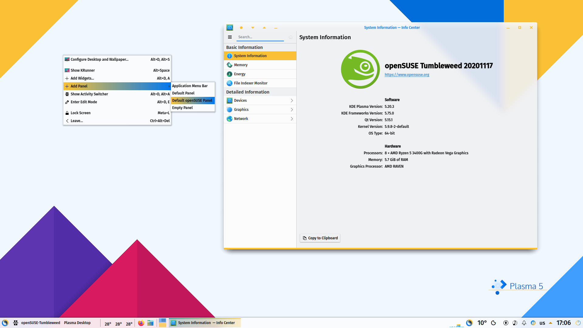Open the audio volume tray icon

(x=515, y=323)
